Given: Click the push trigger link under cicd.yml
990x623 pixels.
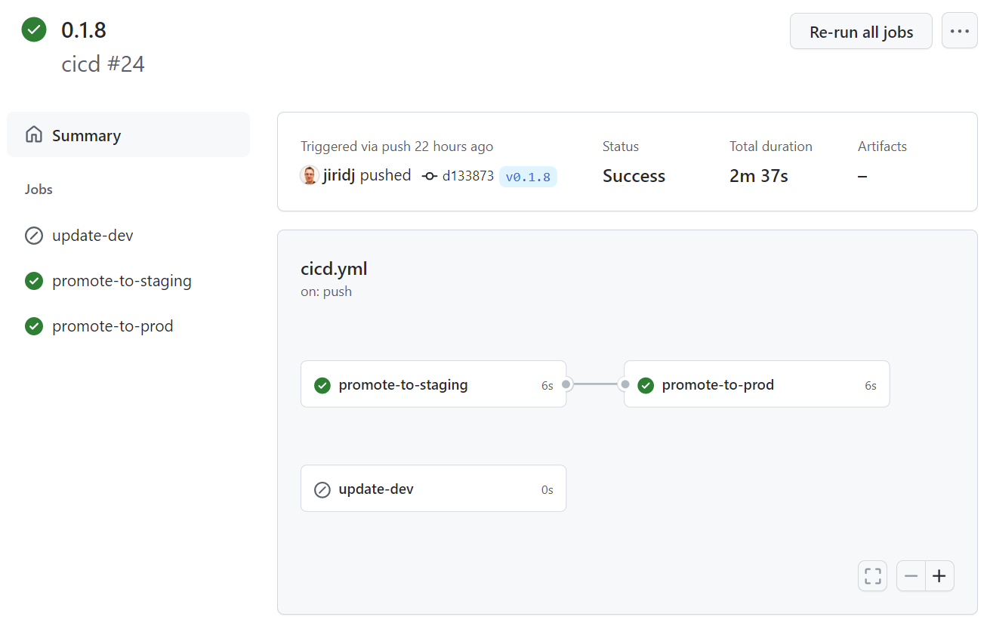Looking at the screenshot, I should 337,291.
